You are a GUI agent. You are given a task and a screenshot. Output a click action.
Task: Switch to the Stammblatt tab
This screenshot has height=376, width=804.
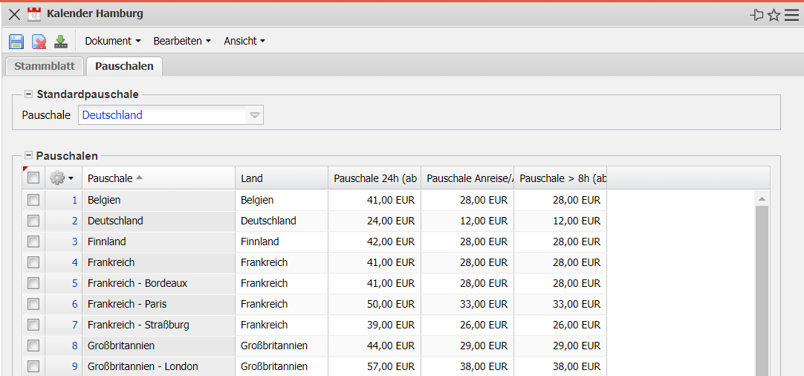click(x=45, y=66)
